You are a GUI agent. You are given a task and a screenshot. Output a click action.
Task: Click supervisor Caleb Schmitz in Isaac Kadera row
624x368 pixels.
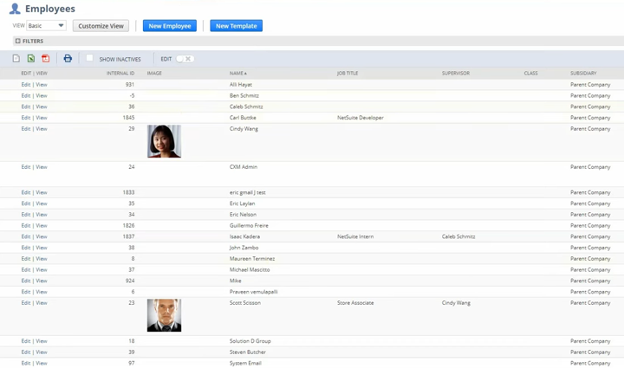(458, 236)
